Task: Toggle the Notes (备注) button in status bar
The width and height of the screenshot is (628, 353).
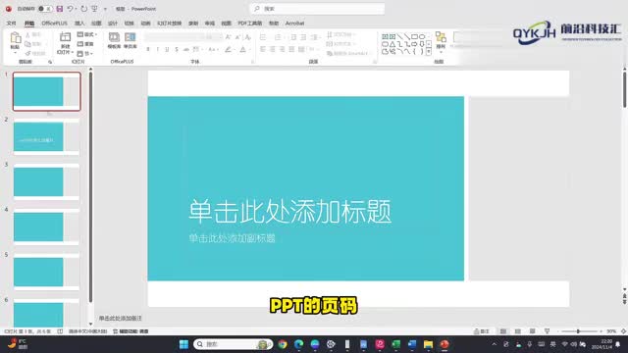Action: coord(482,331)
